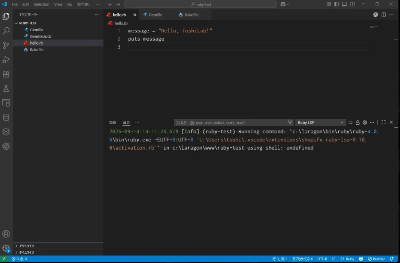Toggle secondary side bar visibility

click(352, 4)
